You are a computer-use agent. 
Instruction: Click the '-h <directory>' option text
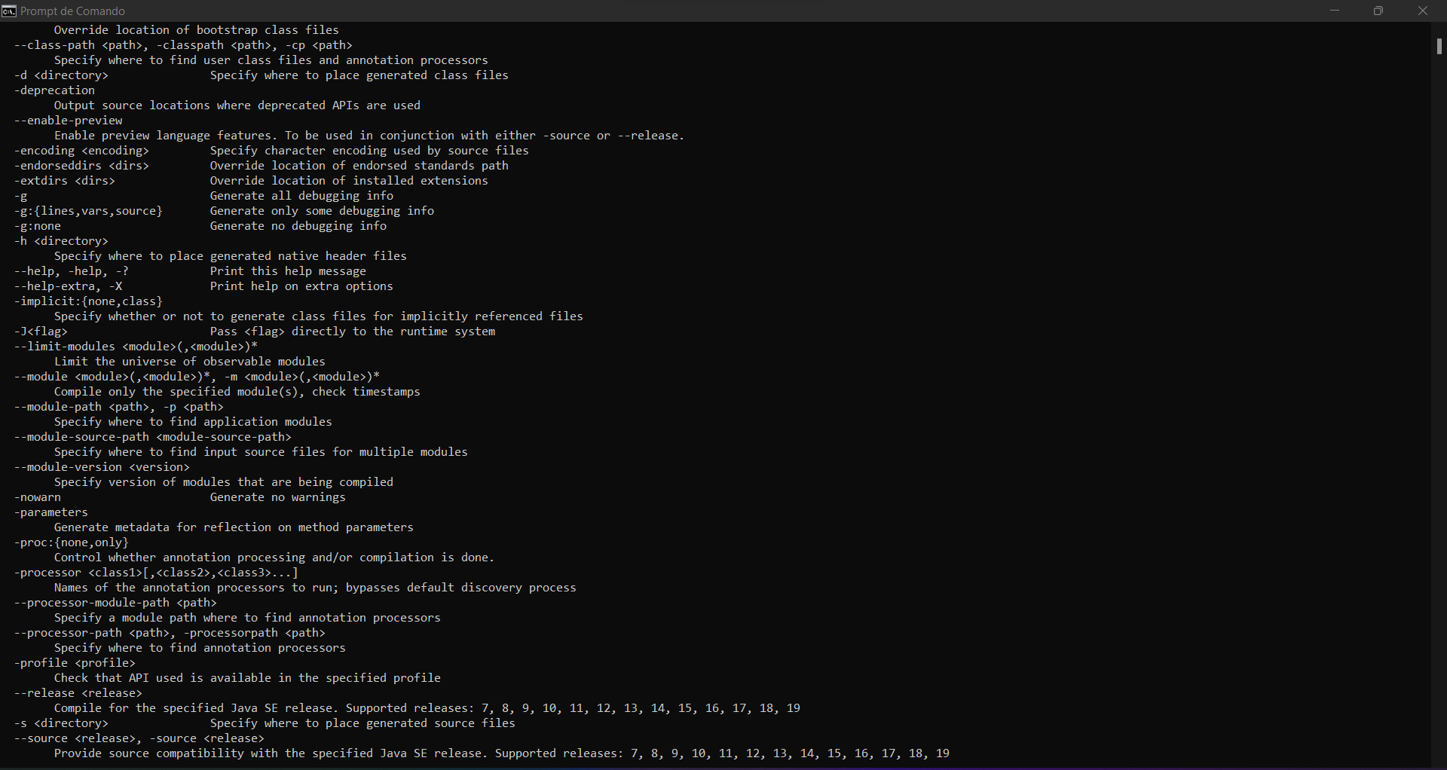tap(61, 241)
